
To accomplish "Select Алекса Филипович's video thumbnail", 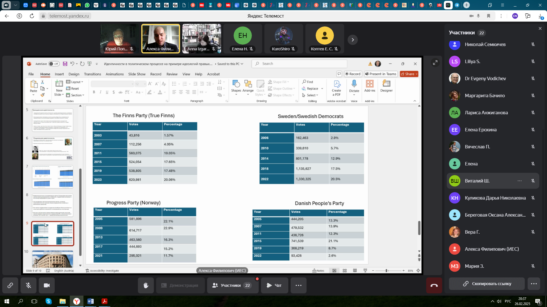I will click(x=161, y=39).
